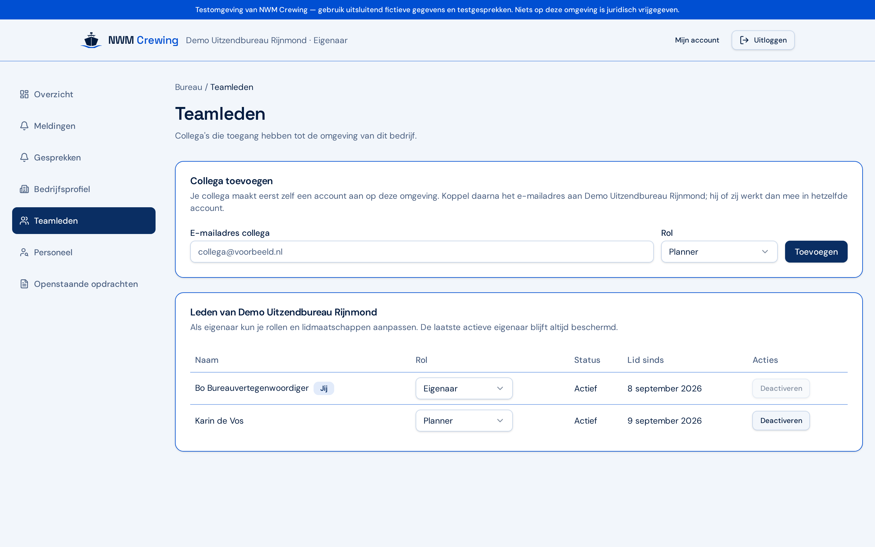The image size is (875, 547).
Task: Click the Status column header
Action: point(587,360)
